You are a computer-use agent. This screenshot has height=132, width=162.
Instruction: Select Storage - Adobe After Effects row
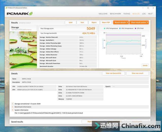pyautogui.click(x=68, y=52)
